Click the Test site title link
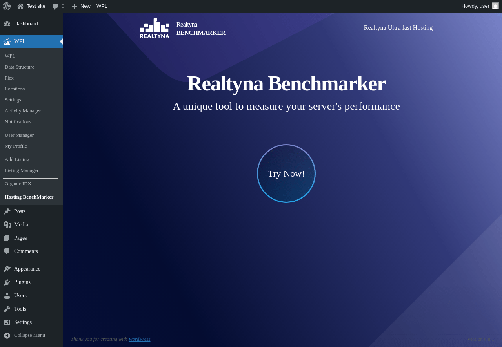Viewport: 502px width, 347px height. (36, 6)
